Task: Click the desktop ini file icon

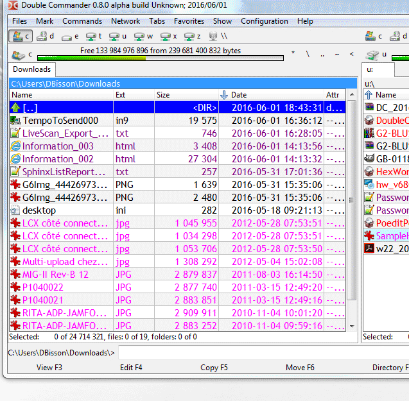Action: [x=15, y=210]
